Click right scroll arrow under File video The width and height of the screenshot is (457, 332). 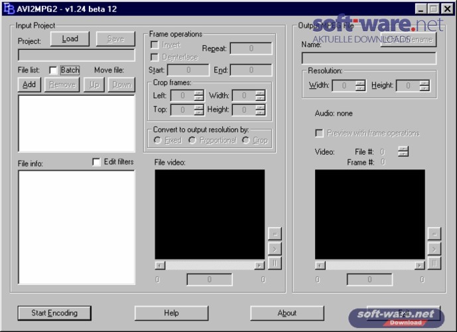(x=259, y=265)
